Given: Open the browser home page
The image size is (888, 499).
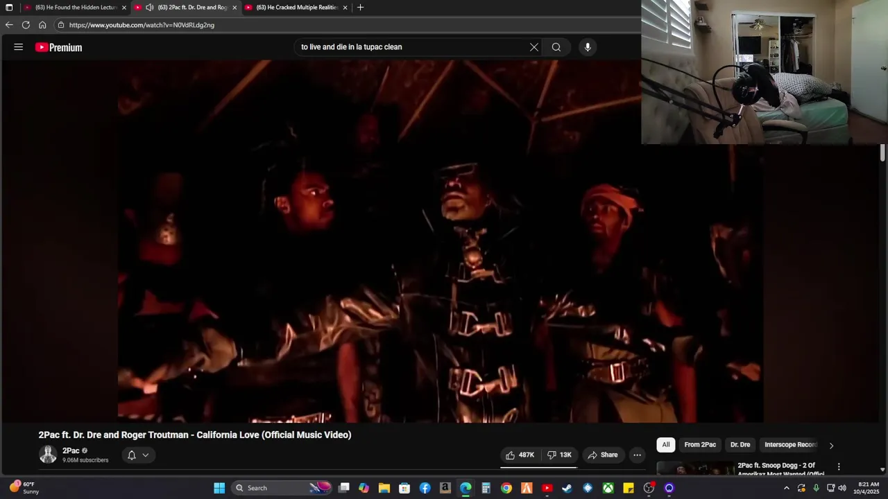Looking at the screenshot, I should click(42, 25).
